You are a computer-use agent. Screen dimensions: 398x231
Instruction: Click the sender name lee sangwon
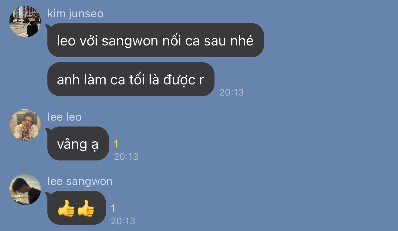pyautogui.click(x=80, y=182)
